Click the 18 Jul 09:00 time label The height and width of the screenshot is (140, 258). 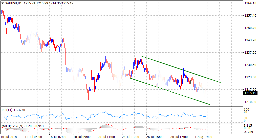81,137
